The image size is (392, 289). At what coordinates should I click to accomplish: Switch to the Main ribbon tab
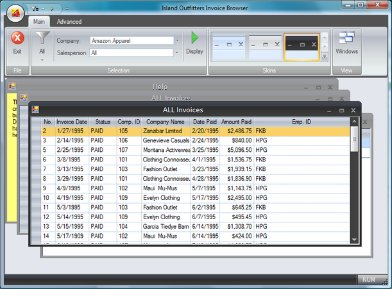click(x=39, y=22)
